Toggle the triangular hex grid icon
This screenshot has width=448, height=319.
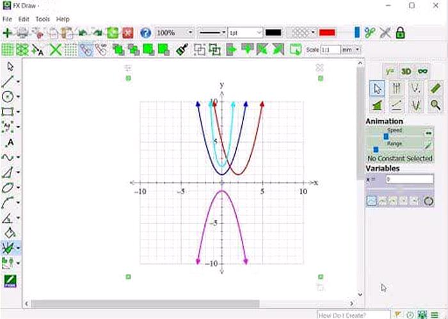(x=22, y=50)
